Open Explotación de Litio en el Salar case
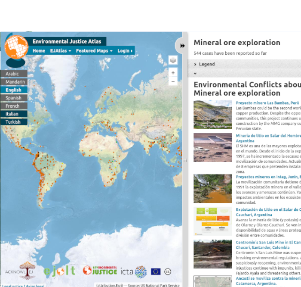 (x=268, y=212)
